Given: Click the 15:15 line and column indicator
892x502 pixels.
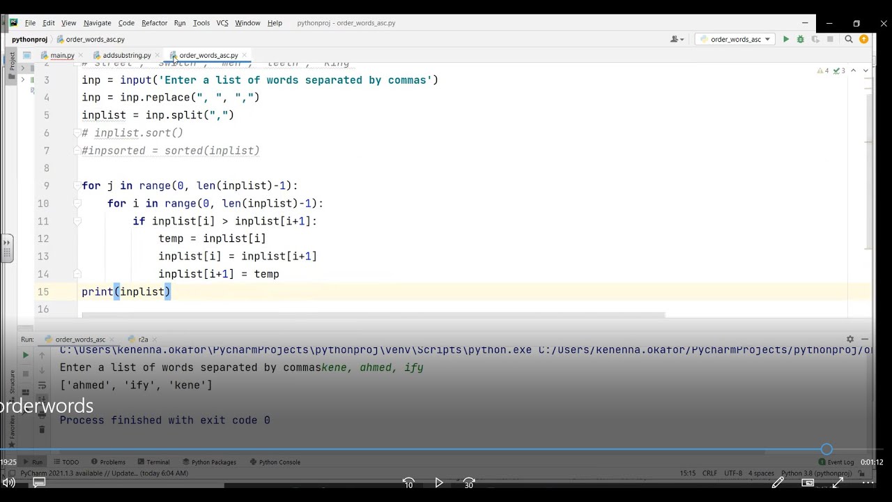Looking at the screenshot, I should coord(688,473).
